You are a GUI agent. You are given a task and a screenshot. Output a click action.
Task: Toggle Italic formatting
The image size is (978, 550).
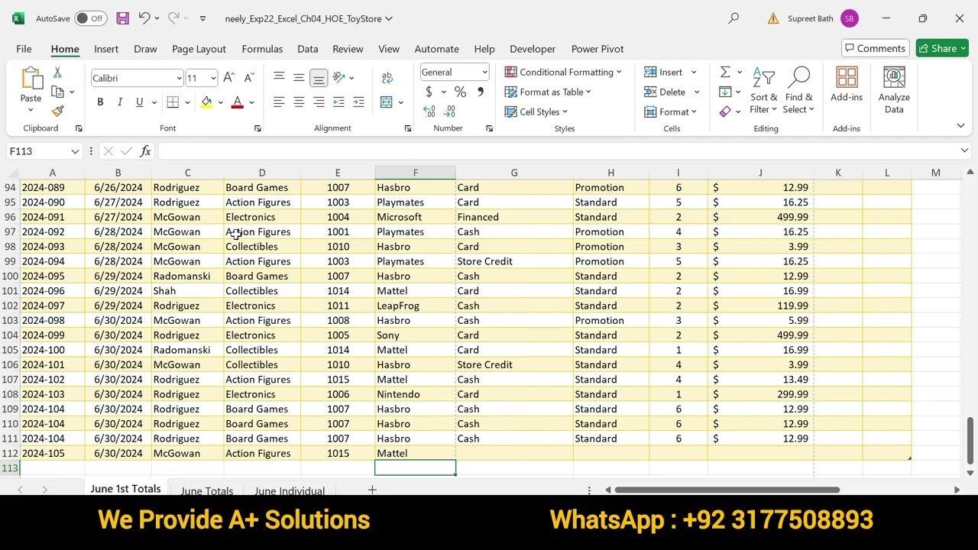coord(119,102)
